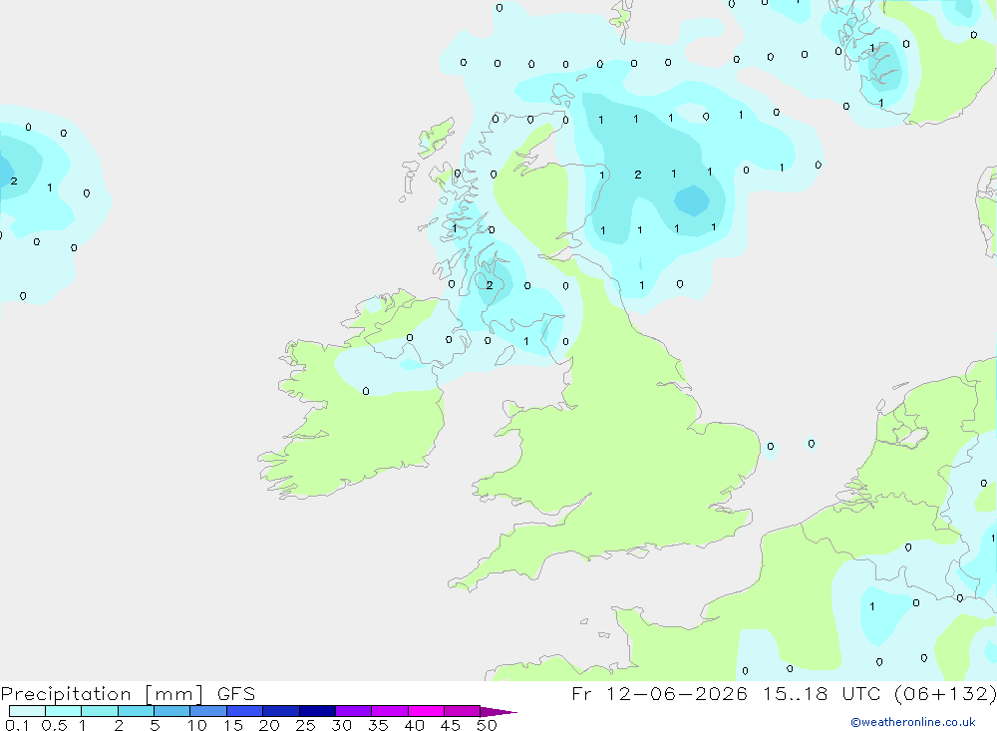Viewport: 997px width, 731px height.
Task: Click the legend label "35"
Action: point(378,725)
